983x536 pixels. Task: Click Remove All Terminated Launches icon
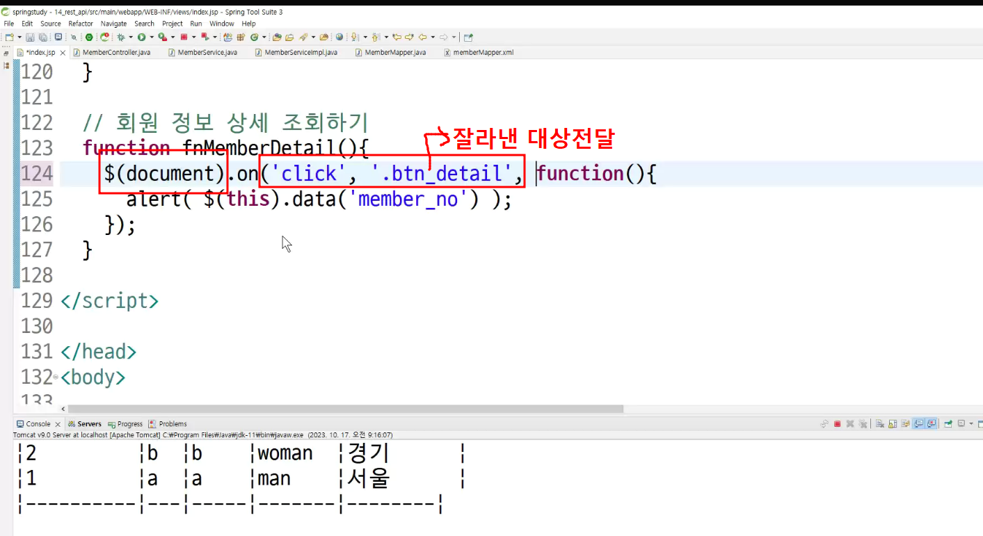(863, 423)
